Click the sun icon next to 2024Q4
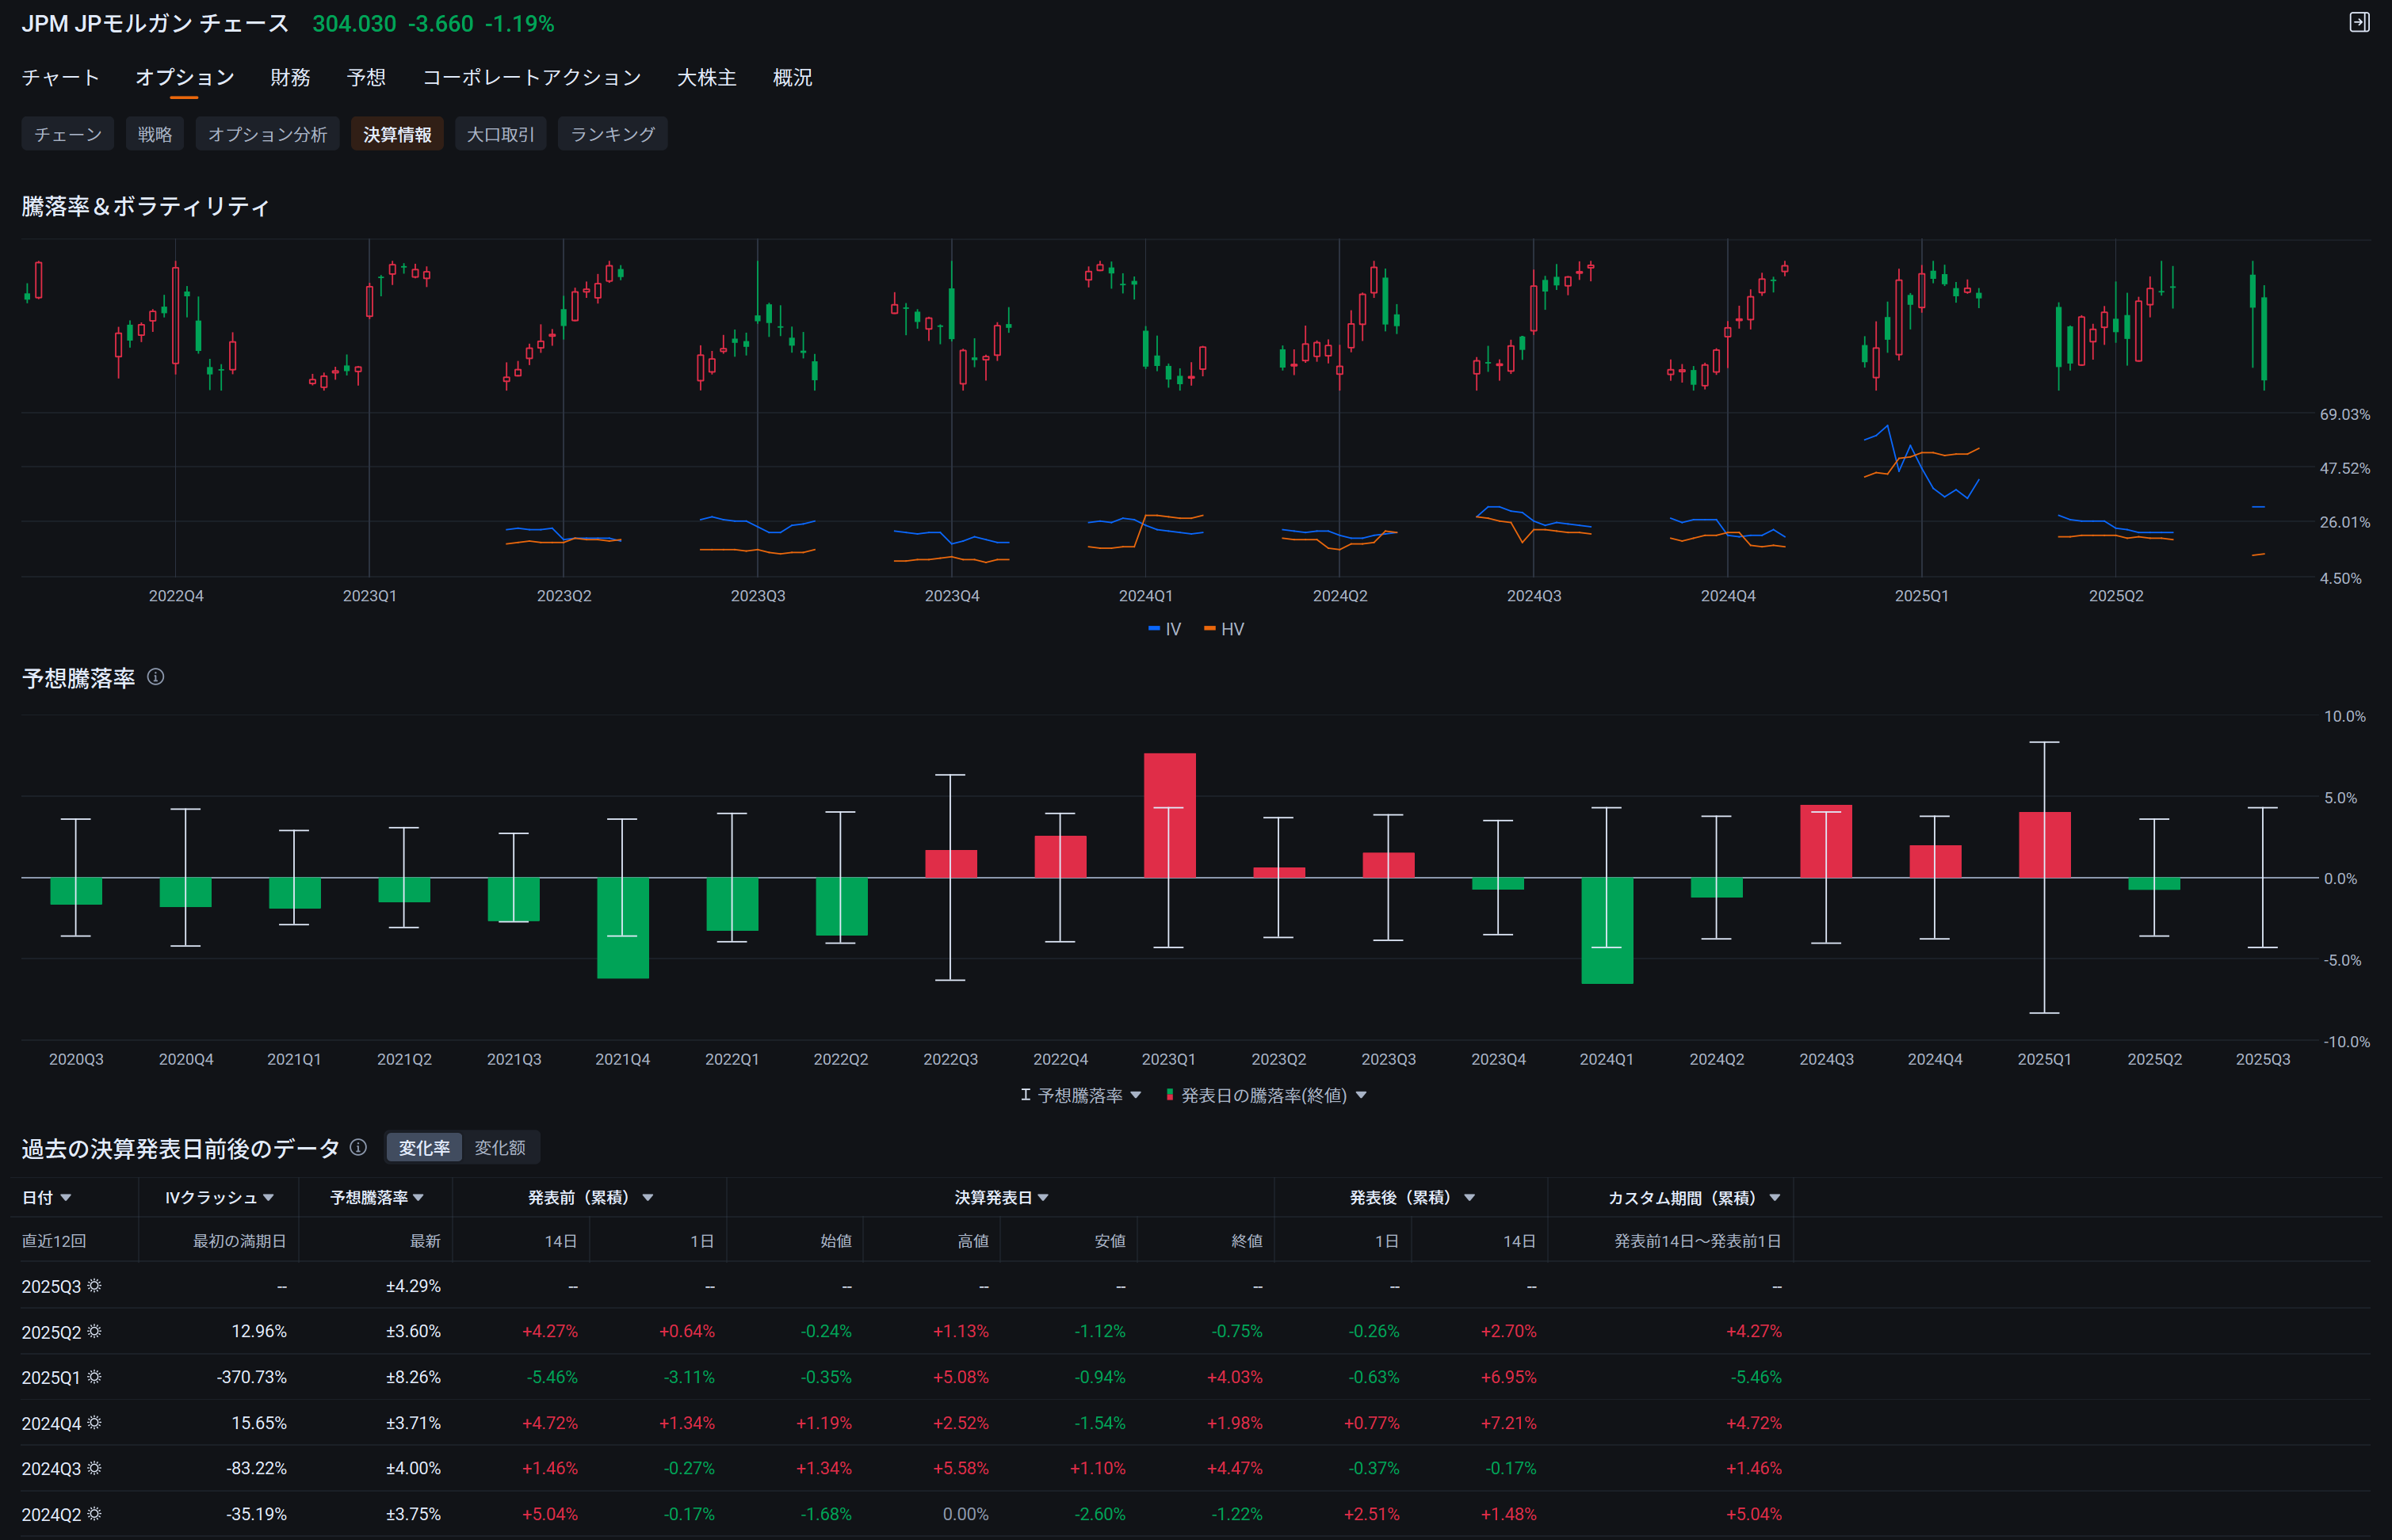The height and width of the screenshot is (1540, 2392). pyautogui.click(x=94, y=1422)
